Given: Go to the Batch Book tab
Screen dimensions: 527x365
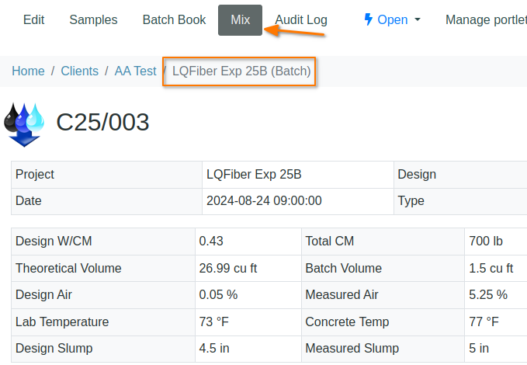Looking at the screenshot, I should tap(174, 19).
